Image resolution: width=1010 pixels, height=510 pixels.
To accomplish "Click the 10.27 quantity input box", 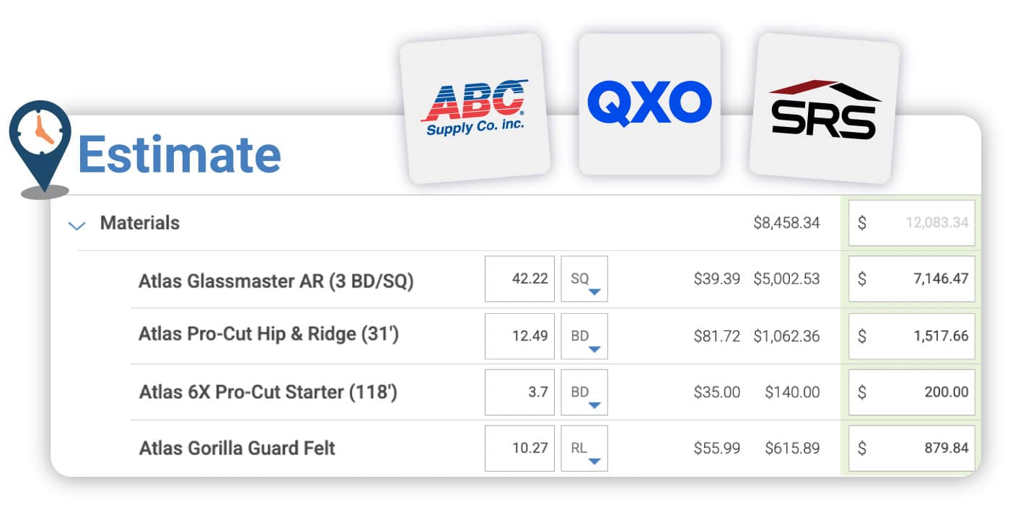I will tap(519, 449).
